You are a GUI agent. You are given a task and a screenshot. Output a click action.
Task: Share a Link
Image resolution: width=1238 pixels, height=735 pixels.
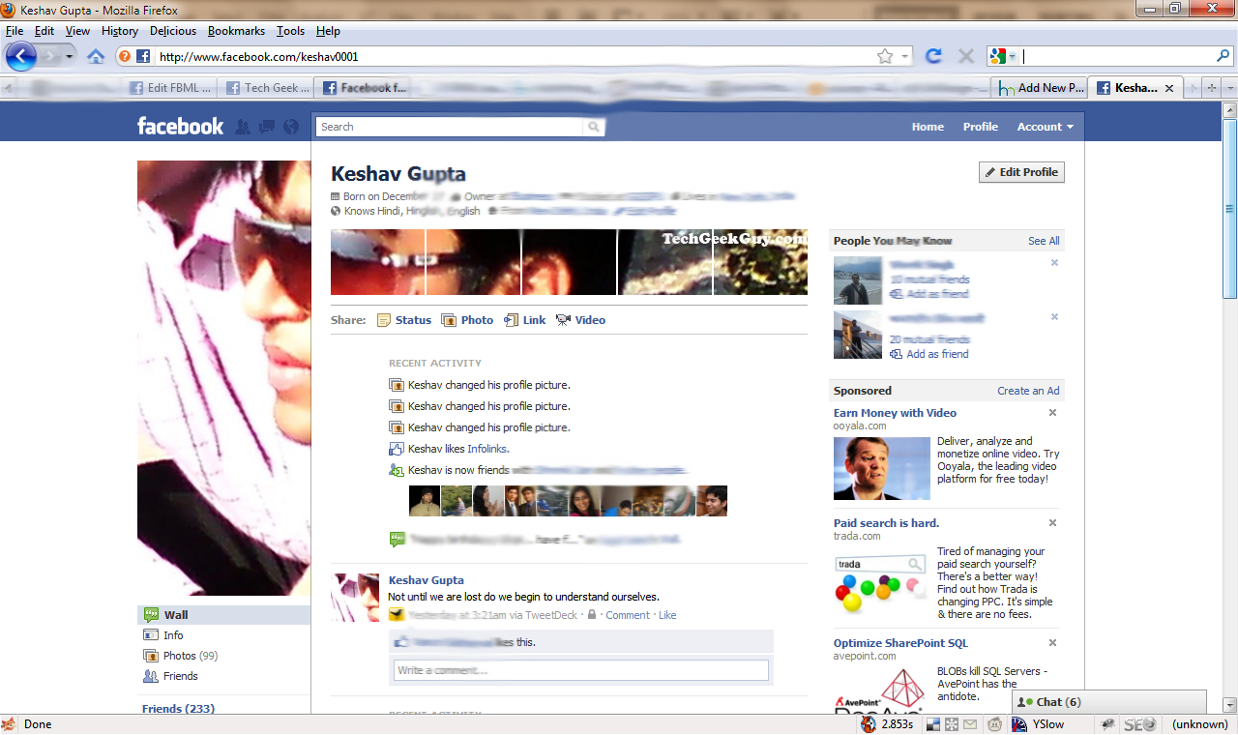[525, 320]
